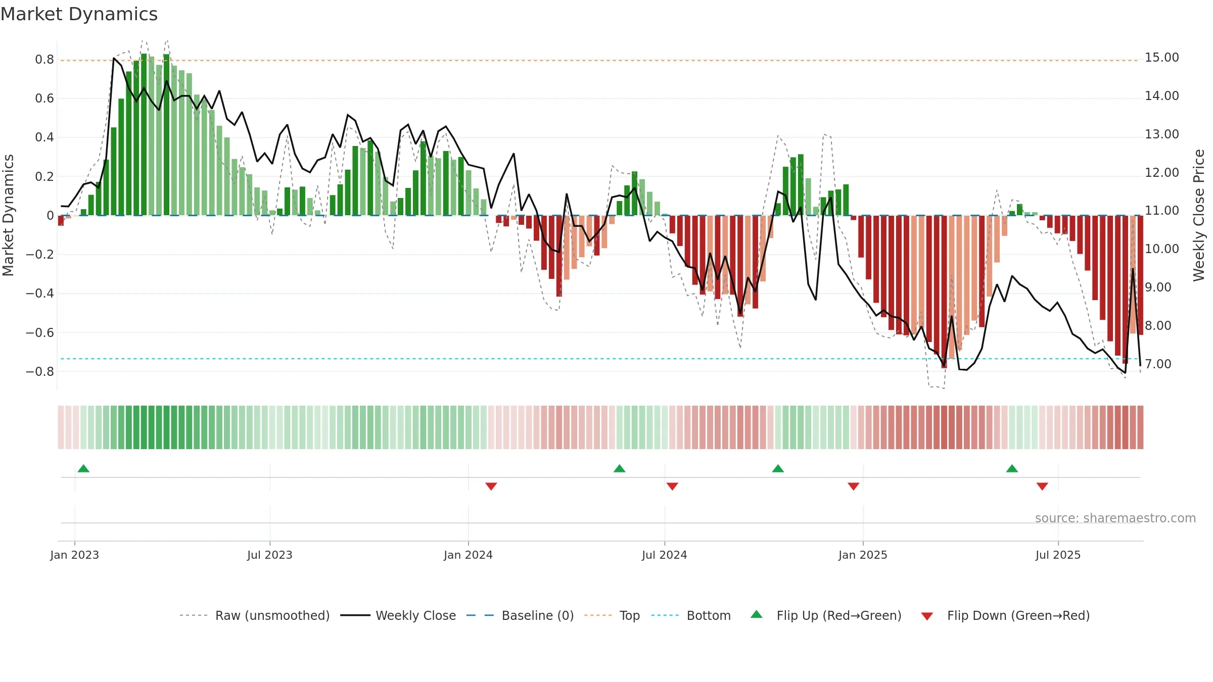Select the Flip Down marker just after Jul 2024

point(672,486)
